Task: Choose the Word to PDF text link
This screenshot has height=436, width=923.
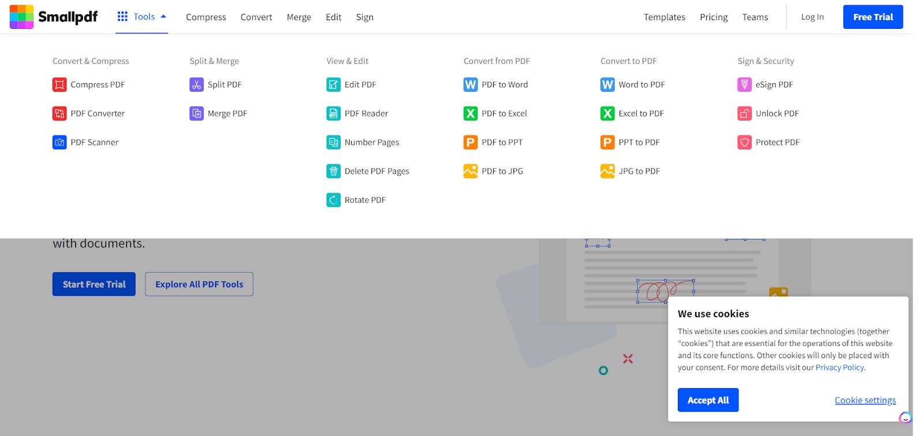Action: 642,85
